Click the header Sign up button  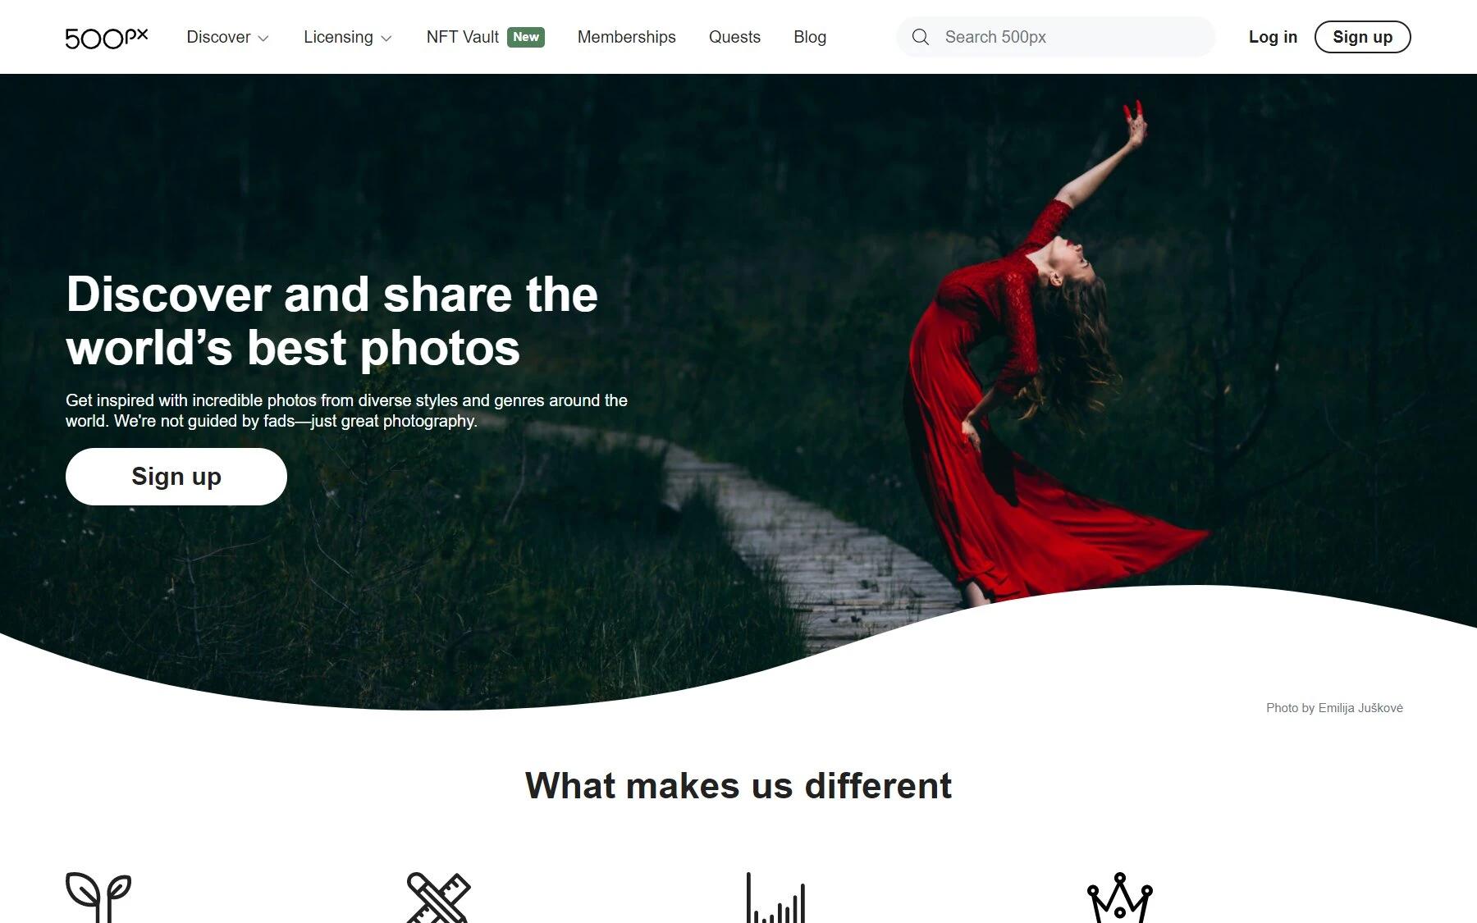1362,37
